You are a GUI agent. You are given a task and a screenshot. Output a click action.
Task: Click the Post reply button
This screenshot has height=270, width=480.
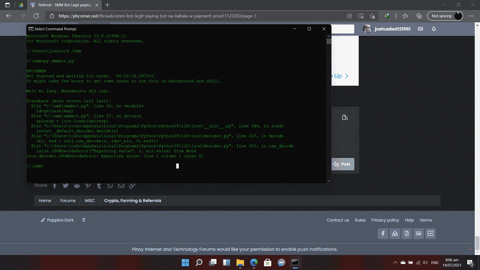click(343, 164)
